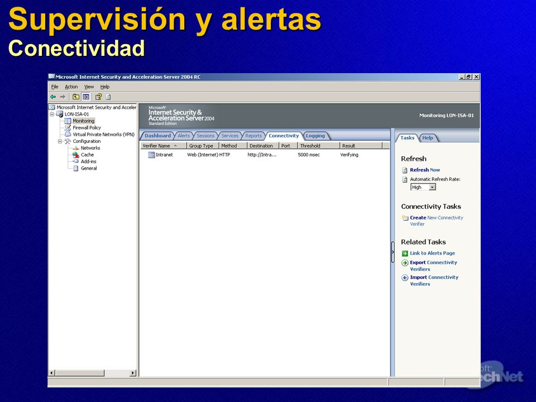
Task: Click the 'Verifying' result cell
Action: (x=349, y=155)
